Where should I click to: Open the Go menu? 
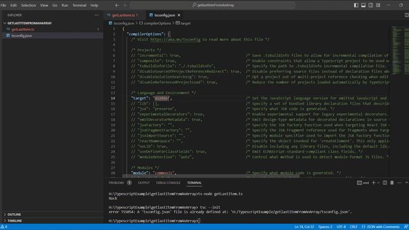click(55, 5)
